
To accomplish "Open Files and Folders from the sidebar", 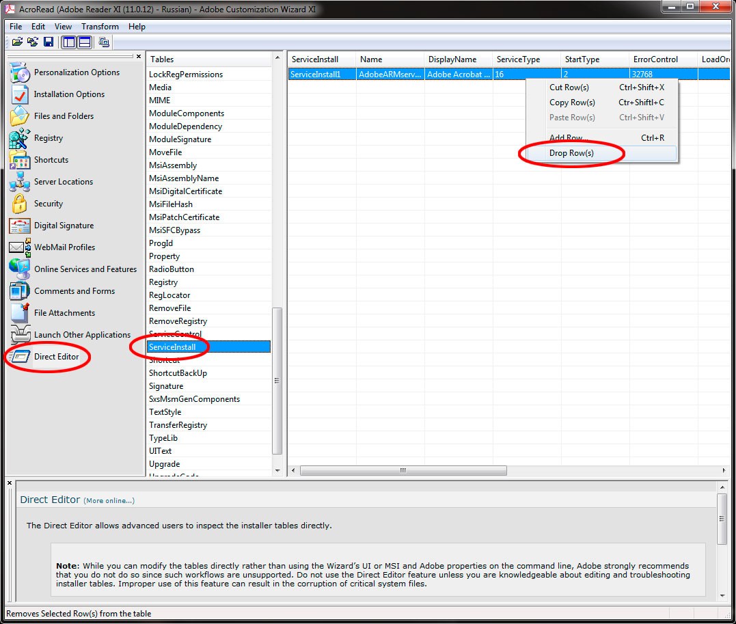I will (x=64, y=116).
